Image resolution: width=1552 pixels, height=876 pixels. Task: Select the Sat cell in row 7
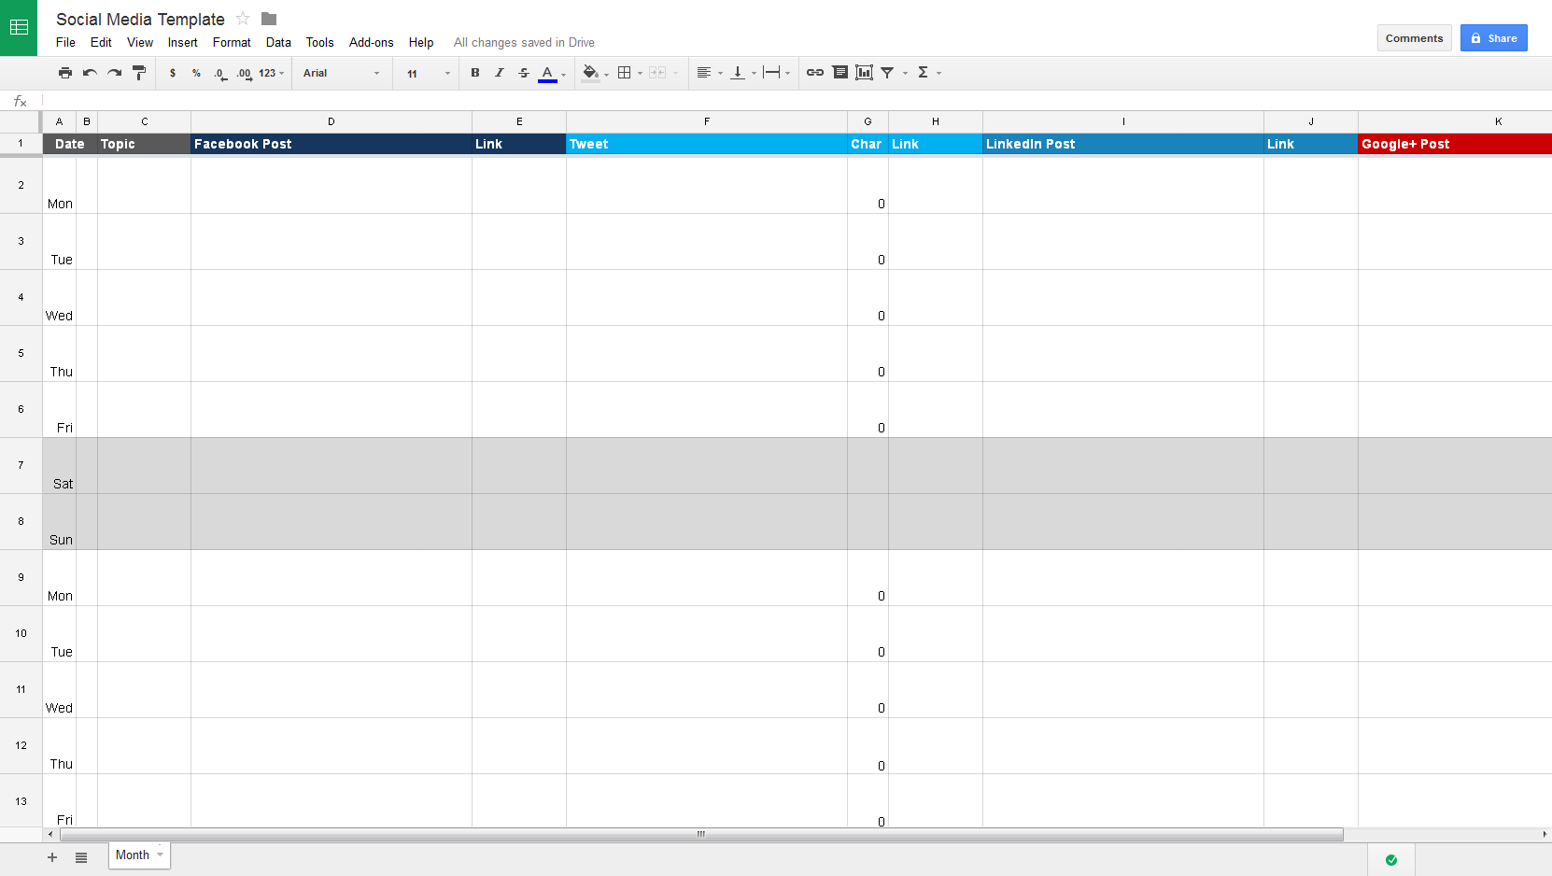tap(59, 465)
